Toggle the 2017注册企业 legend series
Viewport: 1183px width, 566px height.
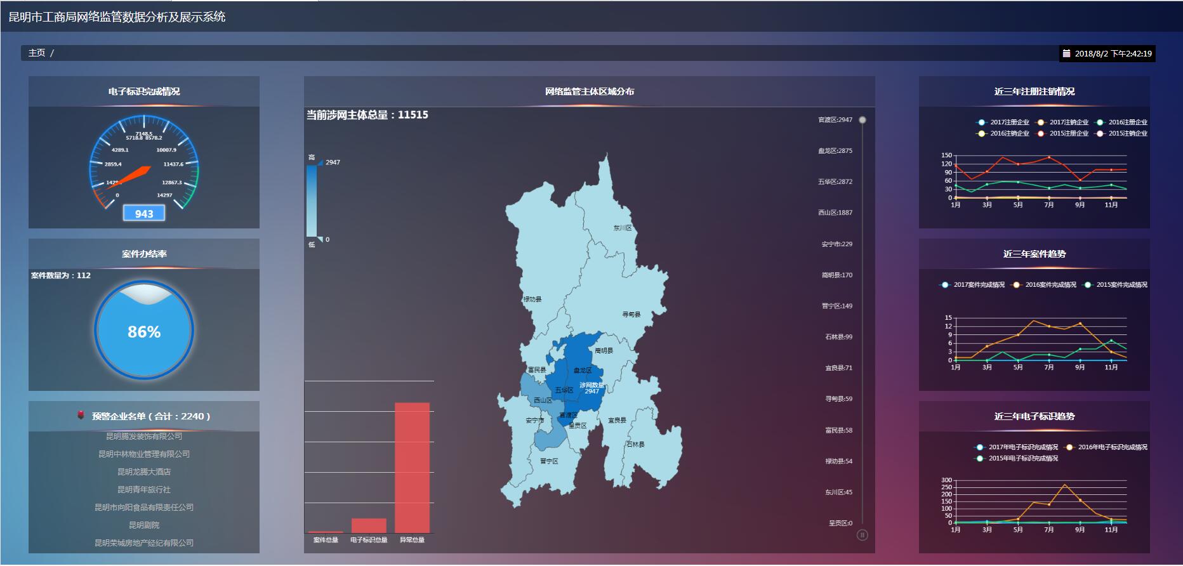click(1003, 122)
